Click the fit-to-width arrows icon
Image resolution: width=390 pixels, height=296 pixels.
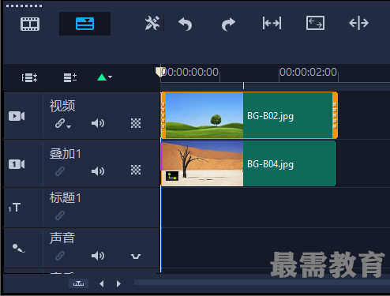[272, 23]
